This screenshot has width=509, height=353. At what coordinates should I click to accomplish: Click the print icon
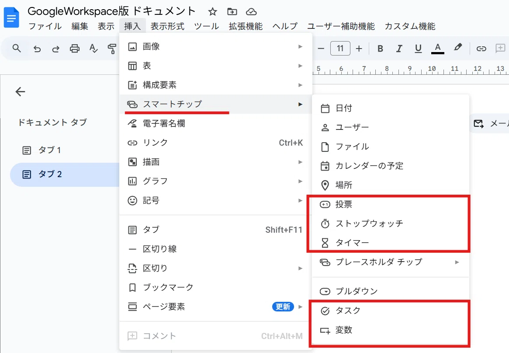tap(75, 49)
